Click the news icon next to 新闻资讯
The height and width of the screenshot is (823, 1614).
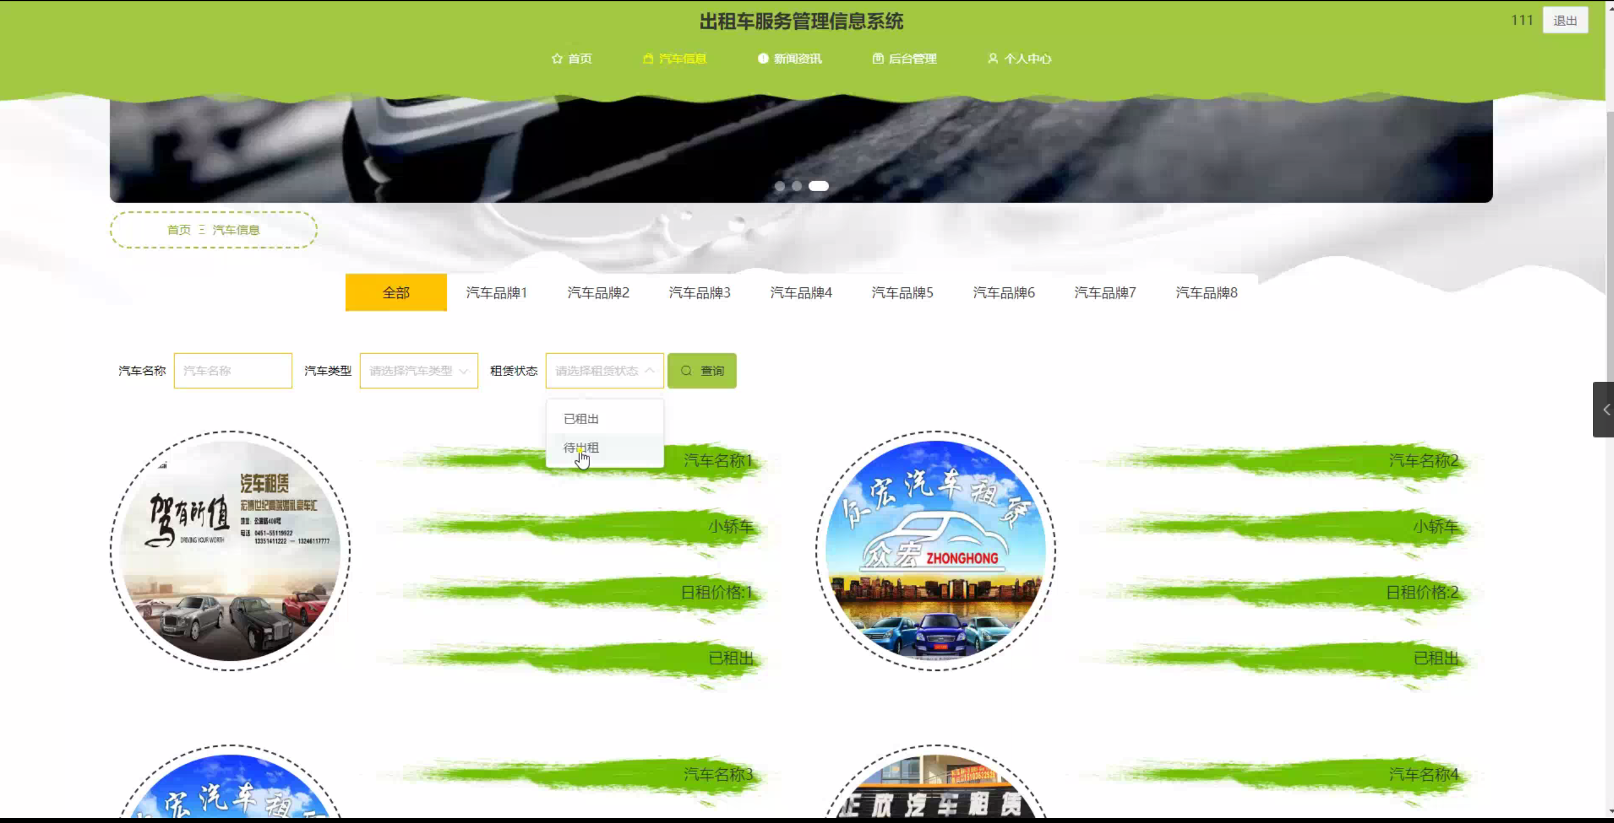tap(763, 59)
